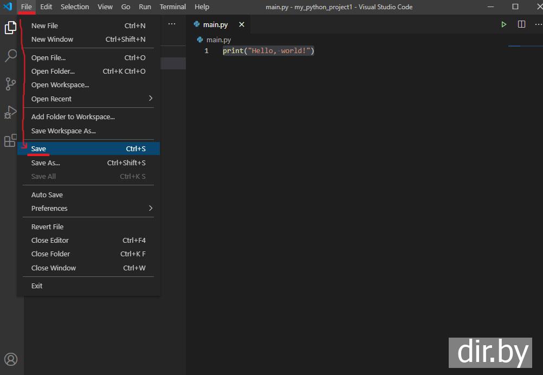The image size is (543, 375).
Task: Select the main.py editor tab
Action: [215, 25]
